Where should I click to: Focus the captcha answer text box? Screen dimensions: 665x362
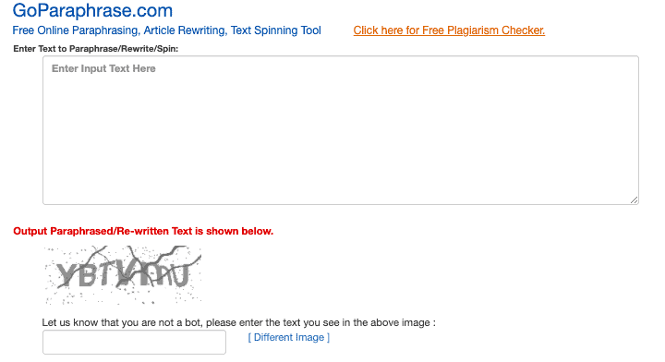[x=134, y=342]
